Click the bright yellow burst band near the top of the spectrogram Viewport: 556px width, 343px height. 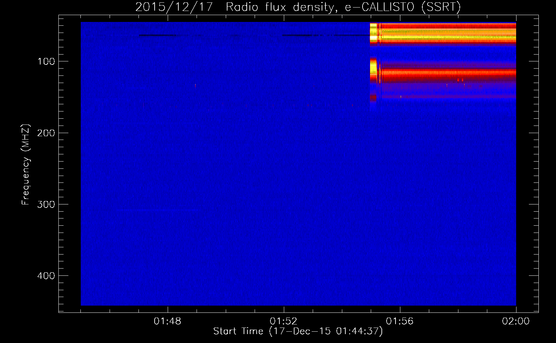pyautogui.click(x=443, y=33)
